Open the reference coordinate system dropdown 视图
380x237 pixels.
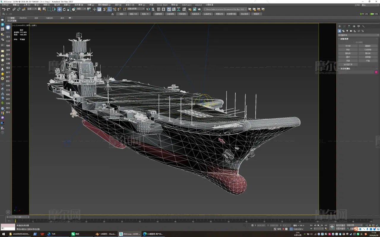81,9
